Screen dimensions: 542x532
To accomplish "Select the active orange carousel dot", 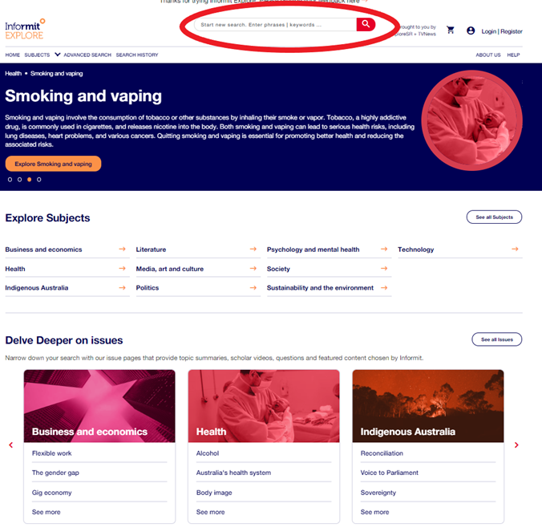I will pos(30,180).
